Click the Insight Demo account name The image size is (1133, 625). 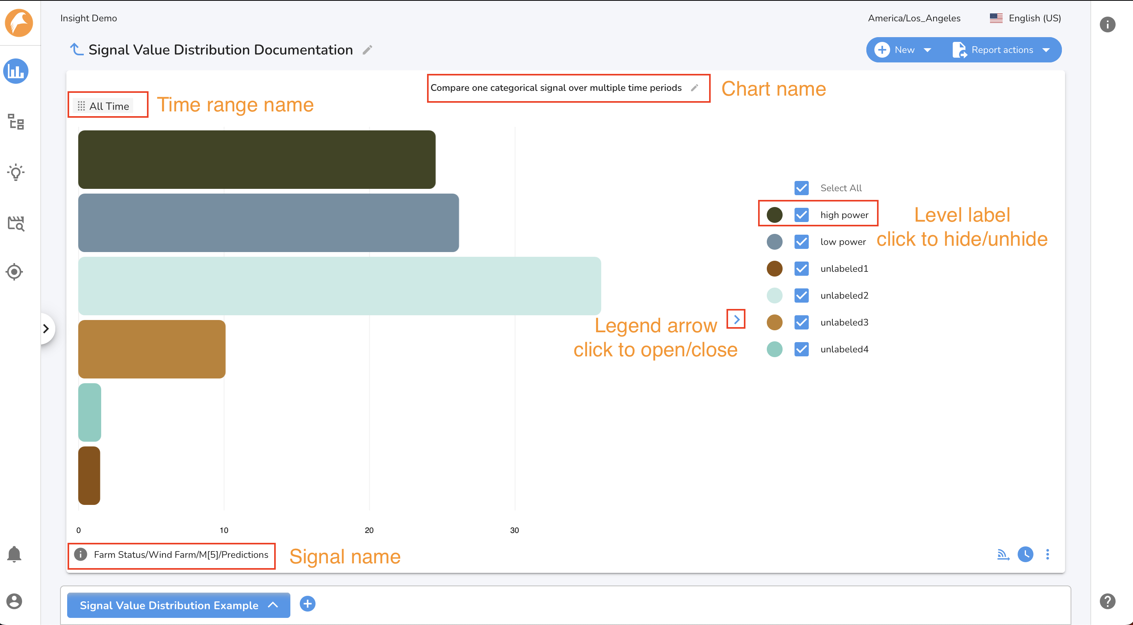click(x=88, y=18)
